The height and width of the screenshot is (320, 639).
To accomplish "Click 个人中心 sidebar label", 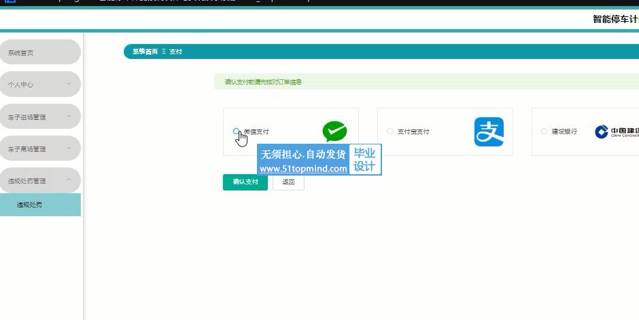I will click(20, 85).
